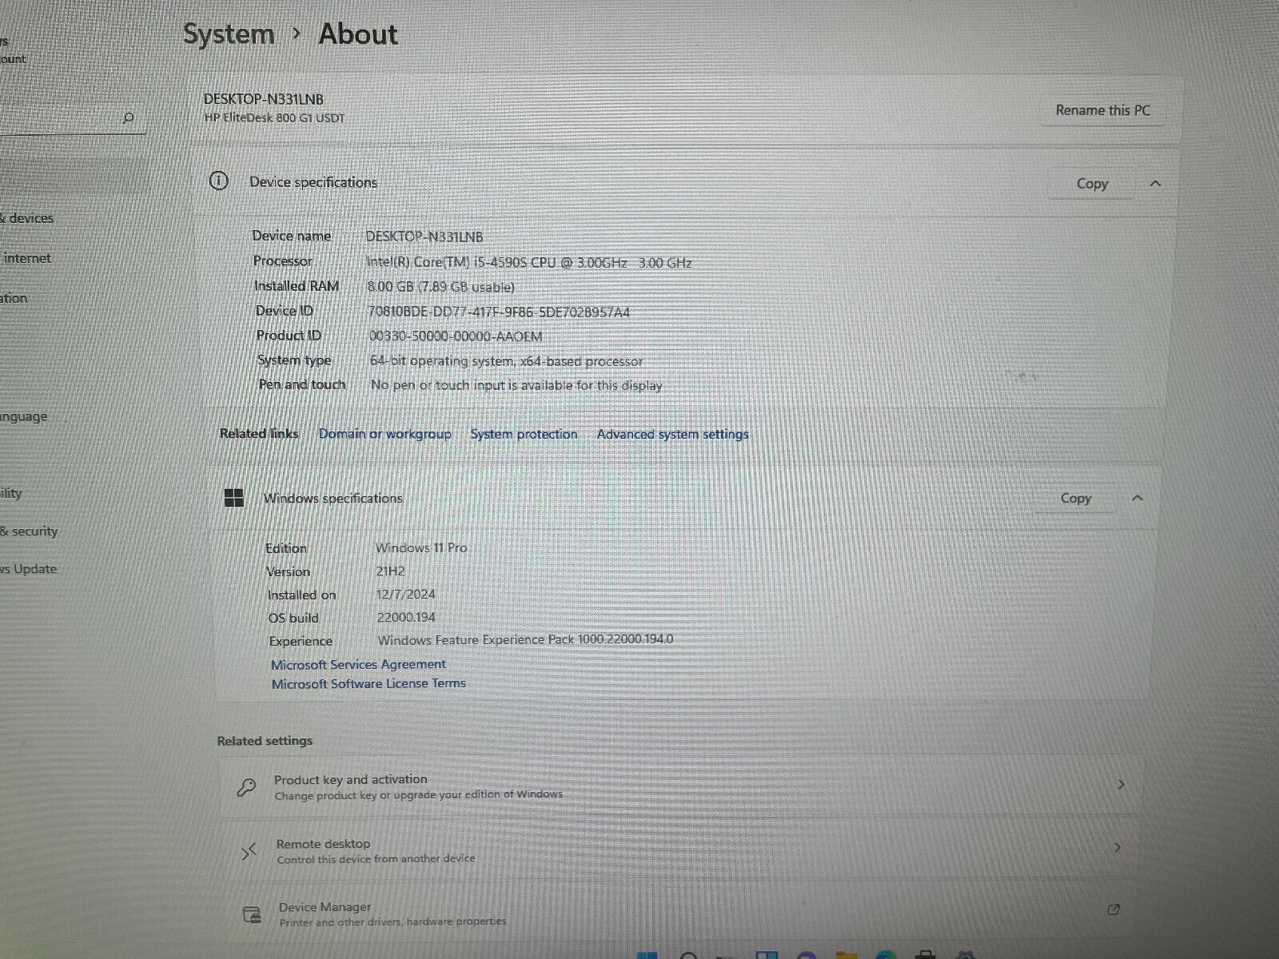Screen dimensions: 1279x959
Task: Click the Edition value Windows 11 Pro
Action: (421, 547)
